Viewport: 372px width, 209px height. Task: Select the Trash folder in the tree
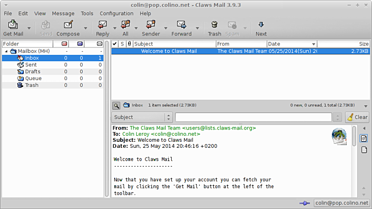[x=52, y=85]
